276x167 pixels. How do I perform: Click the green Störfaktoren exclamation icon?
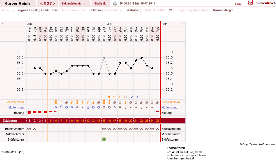tap(104, 139)
